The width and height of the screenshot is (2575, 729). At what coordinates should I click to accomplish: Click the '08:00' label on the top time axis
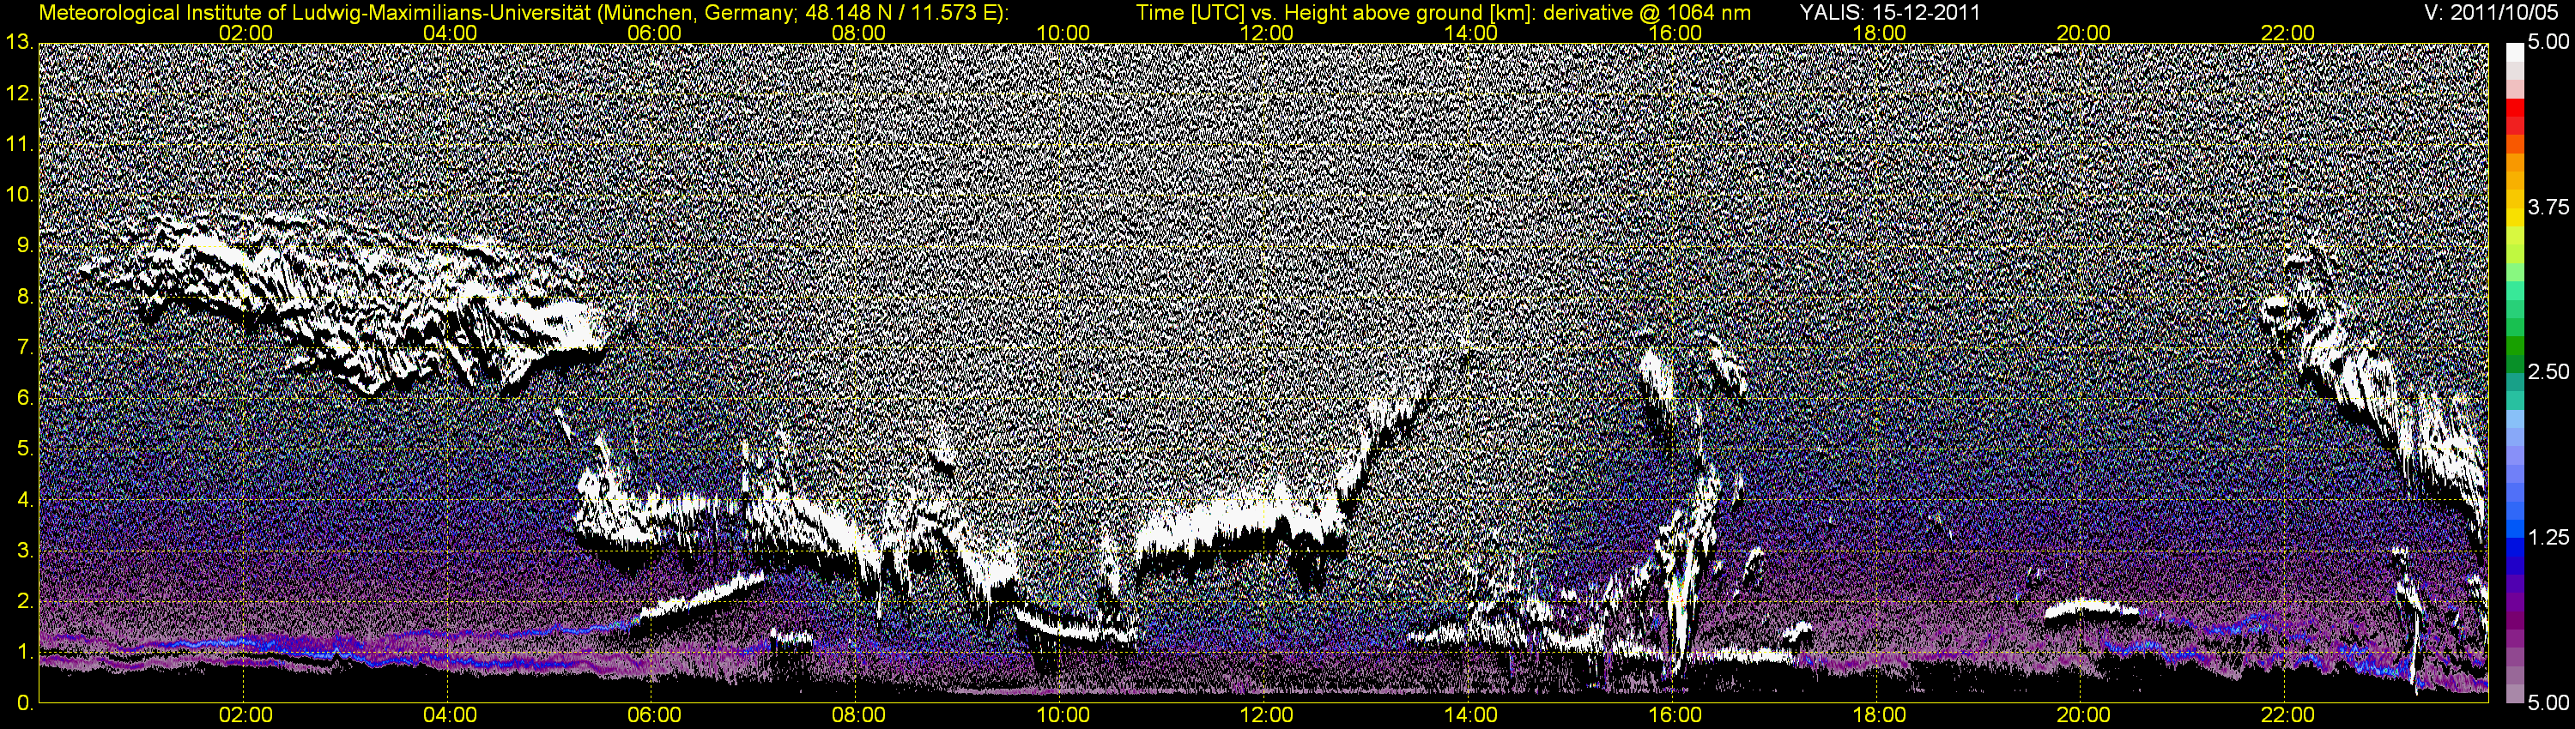[x=858, y=33]
